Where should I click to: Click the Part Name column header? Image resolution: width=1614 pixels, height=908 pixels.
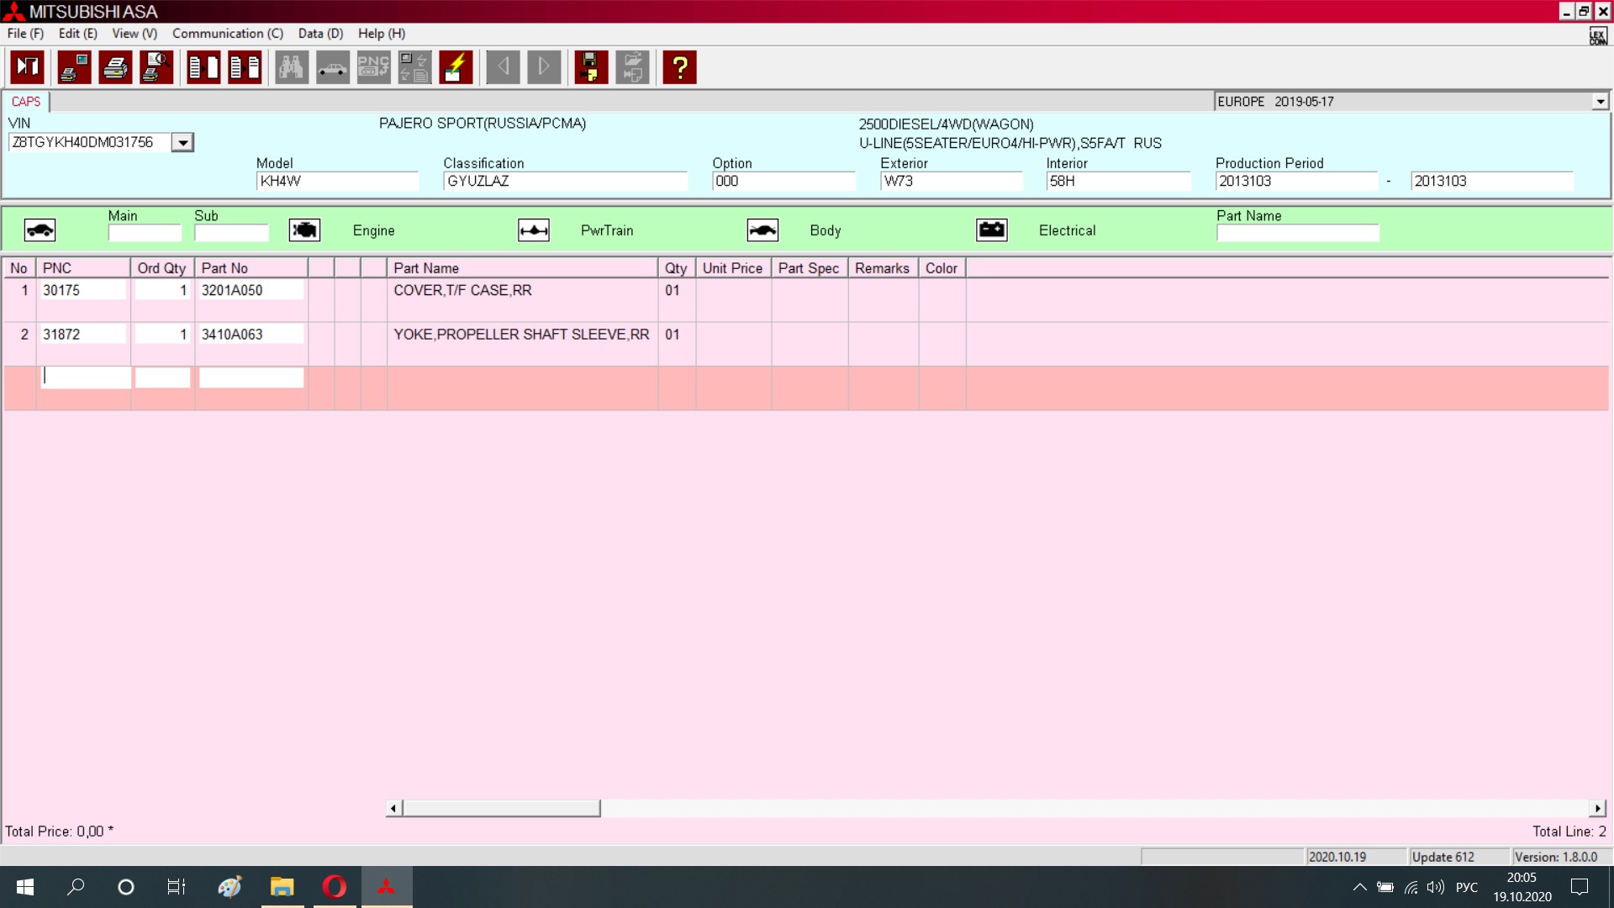tap(521, 268)
